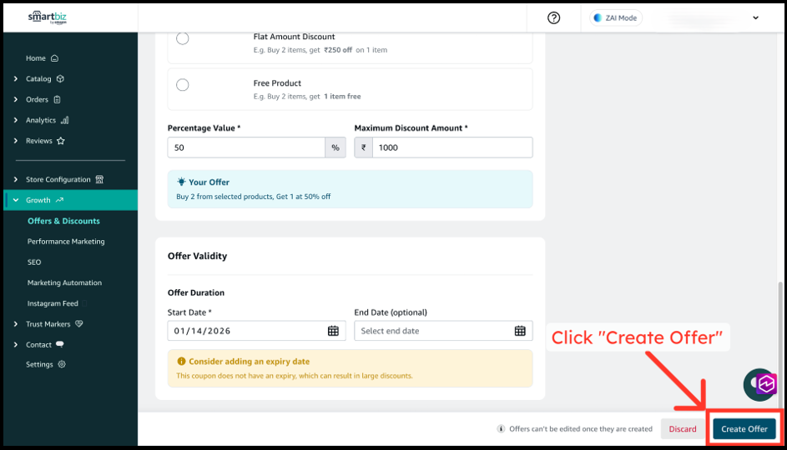Viewport: 787px width, 450px height.
Task: Click the Reviews star icon
Action: point(61,141)
